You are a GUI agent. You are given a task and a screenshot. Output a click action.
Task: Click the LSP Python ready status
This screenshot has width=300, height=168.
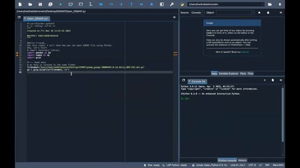coord(174,165)
